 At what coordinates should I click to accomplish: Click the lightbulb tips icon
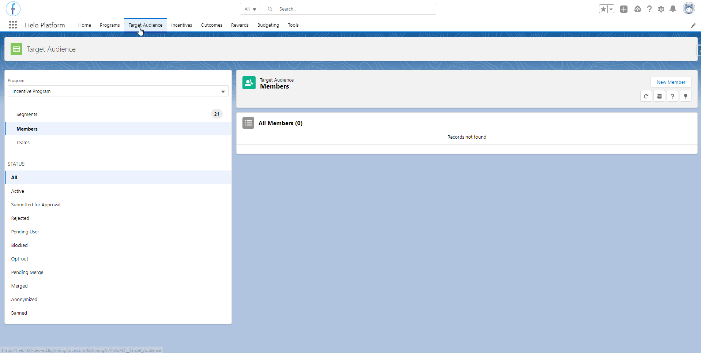(686, 96)
